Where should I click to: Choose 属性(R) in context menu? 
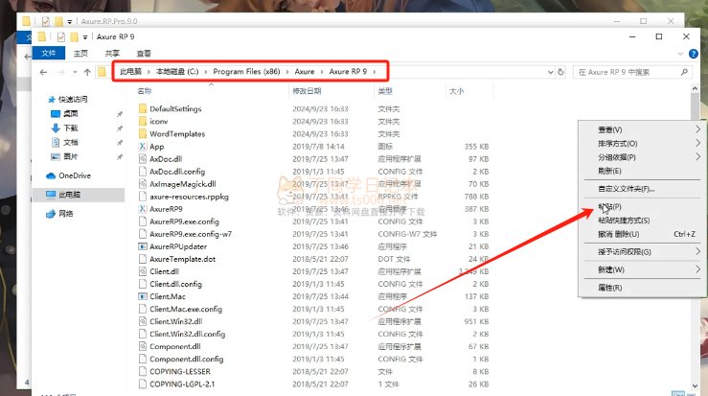point(643,288)
